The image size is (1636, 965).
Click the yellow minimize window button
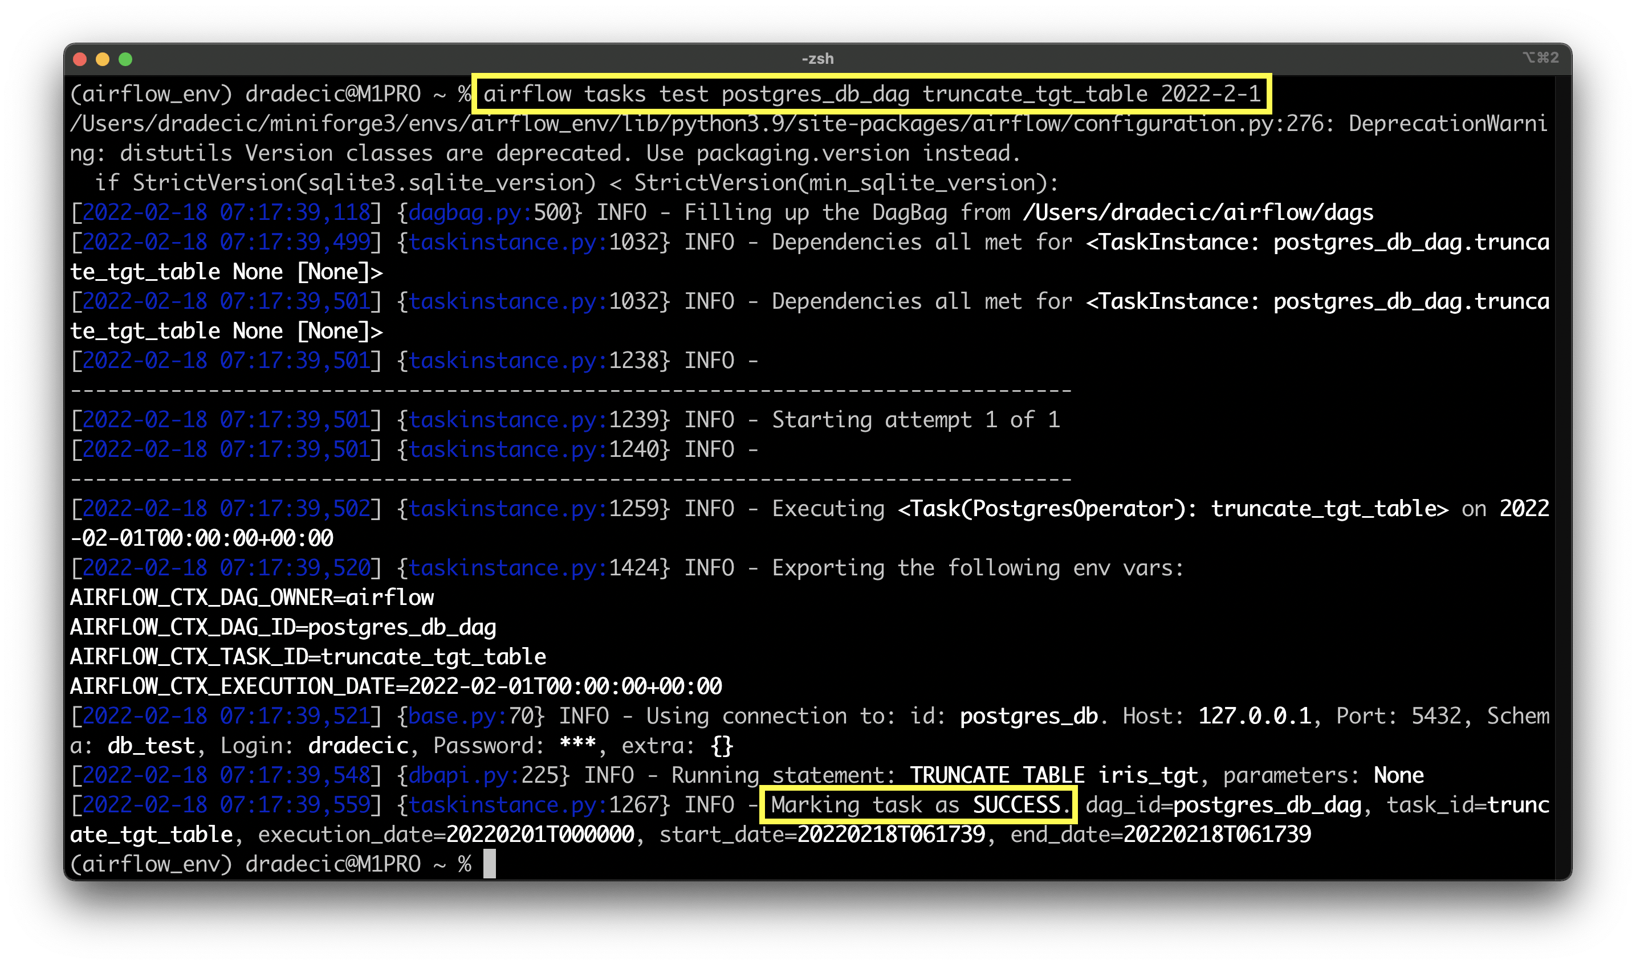103,59
